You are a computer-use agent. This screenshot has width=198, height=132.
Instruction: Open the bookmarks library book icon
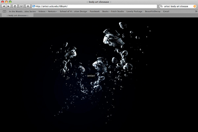(4, 11)
